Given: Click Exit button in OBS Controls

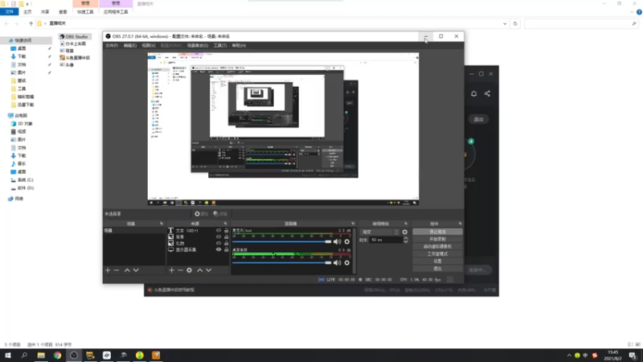Looking at the screenshot, I should 437,269.
